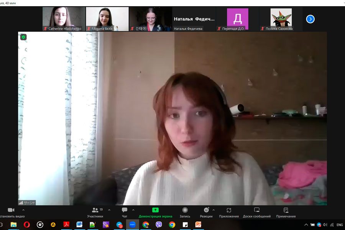Select Полина Сазонова participant tile
Screen dimensions: 345x230
[x=281, y=19]
